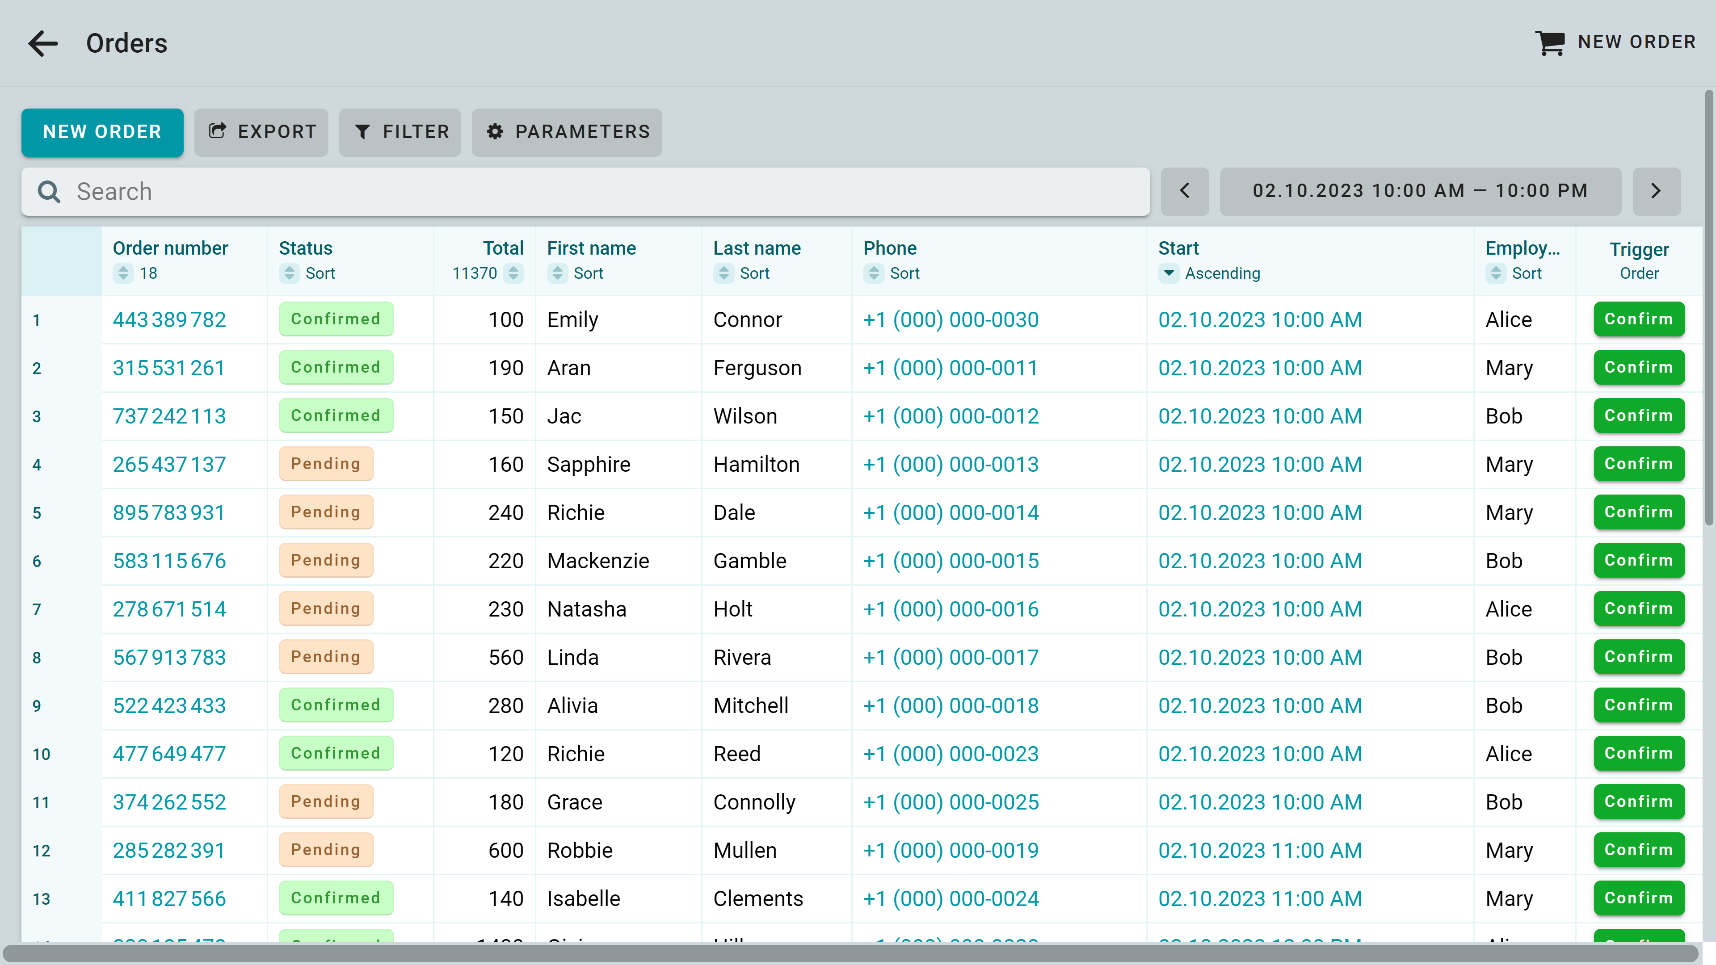This screenshot has height=965, width=1716.
Task: Click the search magnifier icon
Action: pos(49,192)
